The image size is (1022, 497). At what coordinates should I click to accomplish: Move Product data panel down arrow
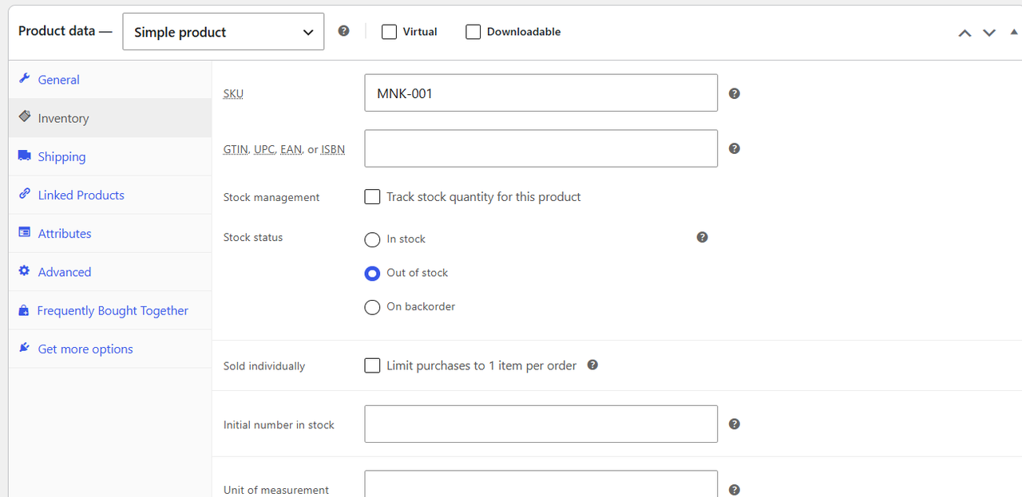click(989, 33)
